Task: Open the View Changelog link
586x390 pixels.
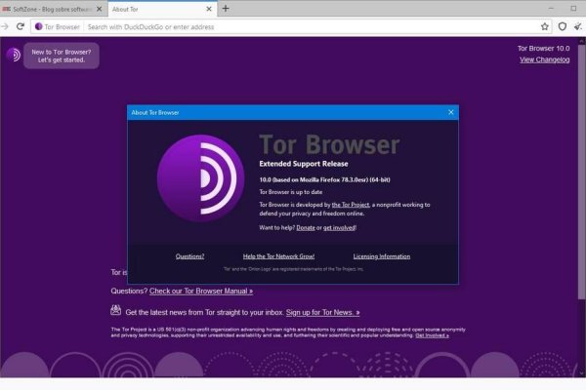Action: pos(544,60)
